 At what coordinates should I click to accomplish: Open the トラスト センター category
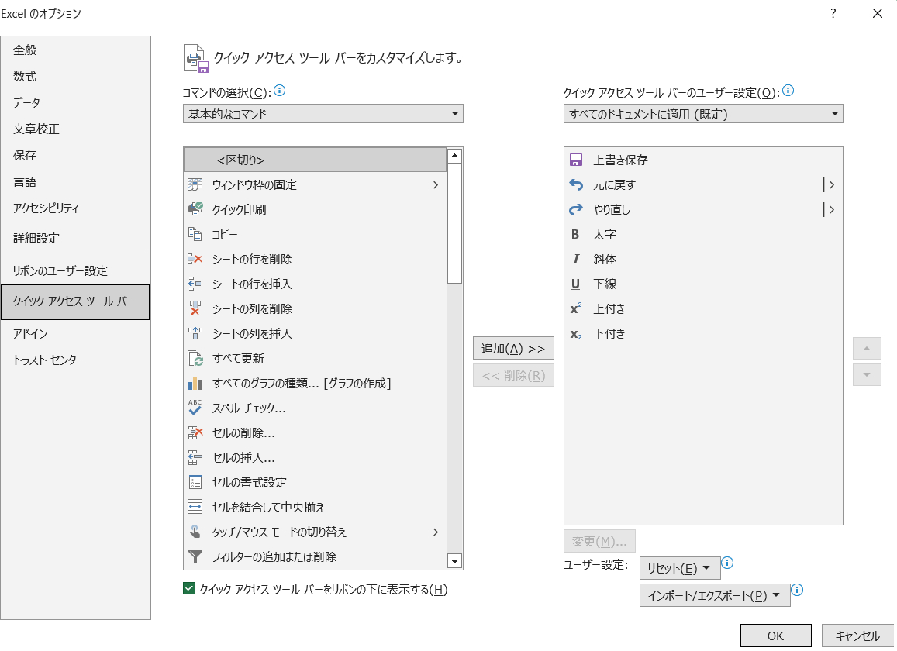coord(75,360)
